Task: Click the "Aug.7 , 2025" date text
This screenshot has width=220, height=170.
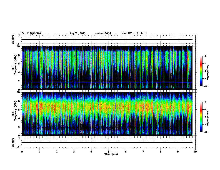Action: (77, 33)
